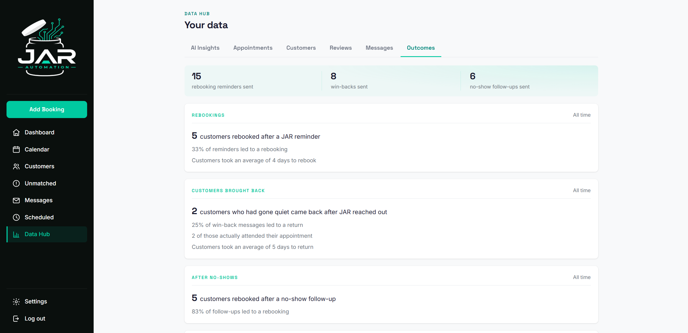Go to Calendar page label

37,150
